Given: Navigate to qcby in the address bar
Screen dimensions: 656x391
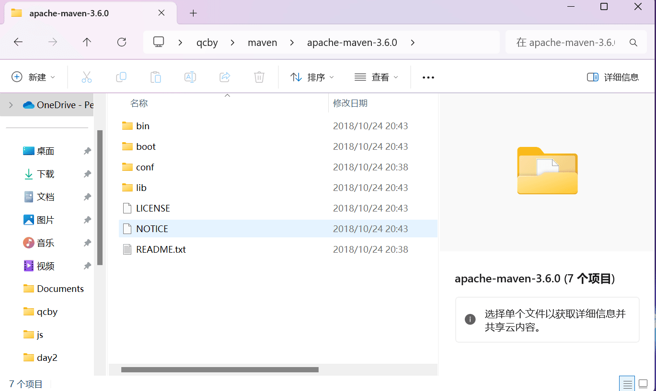Looking at the screenshot, I should (207, 43).
